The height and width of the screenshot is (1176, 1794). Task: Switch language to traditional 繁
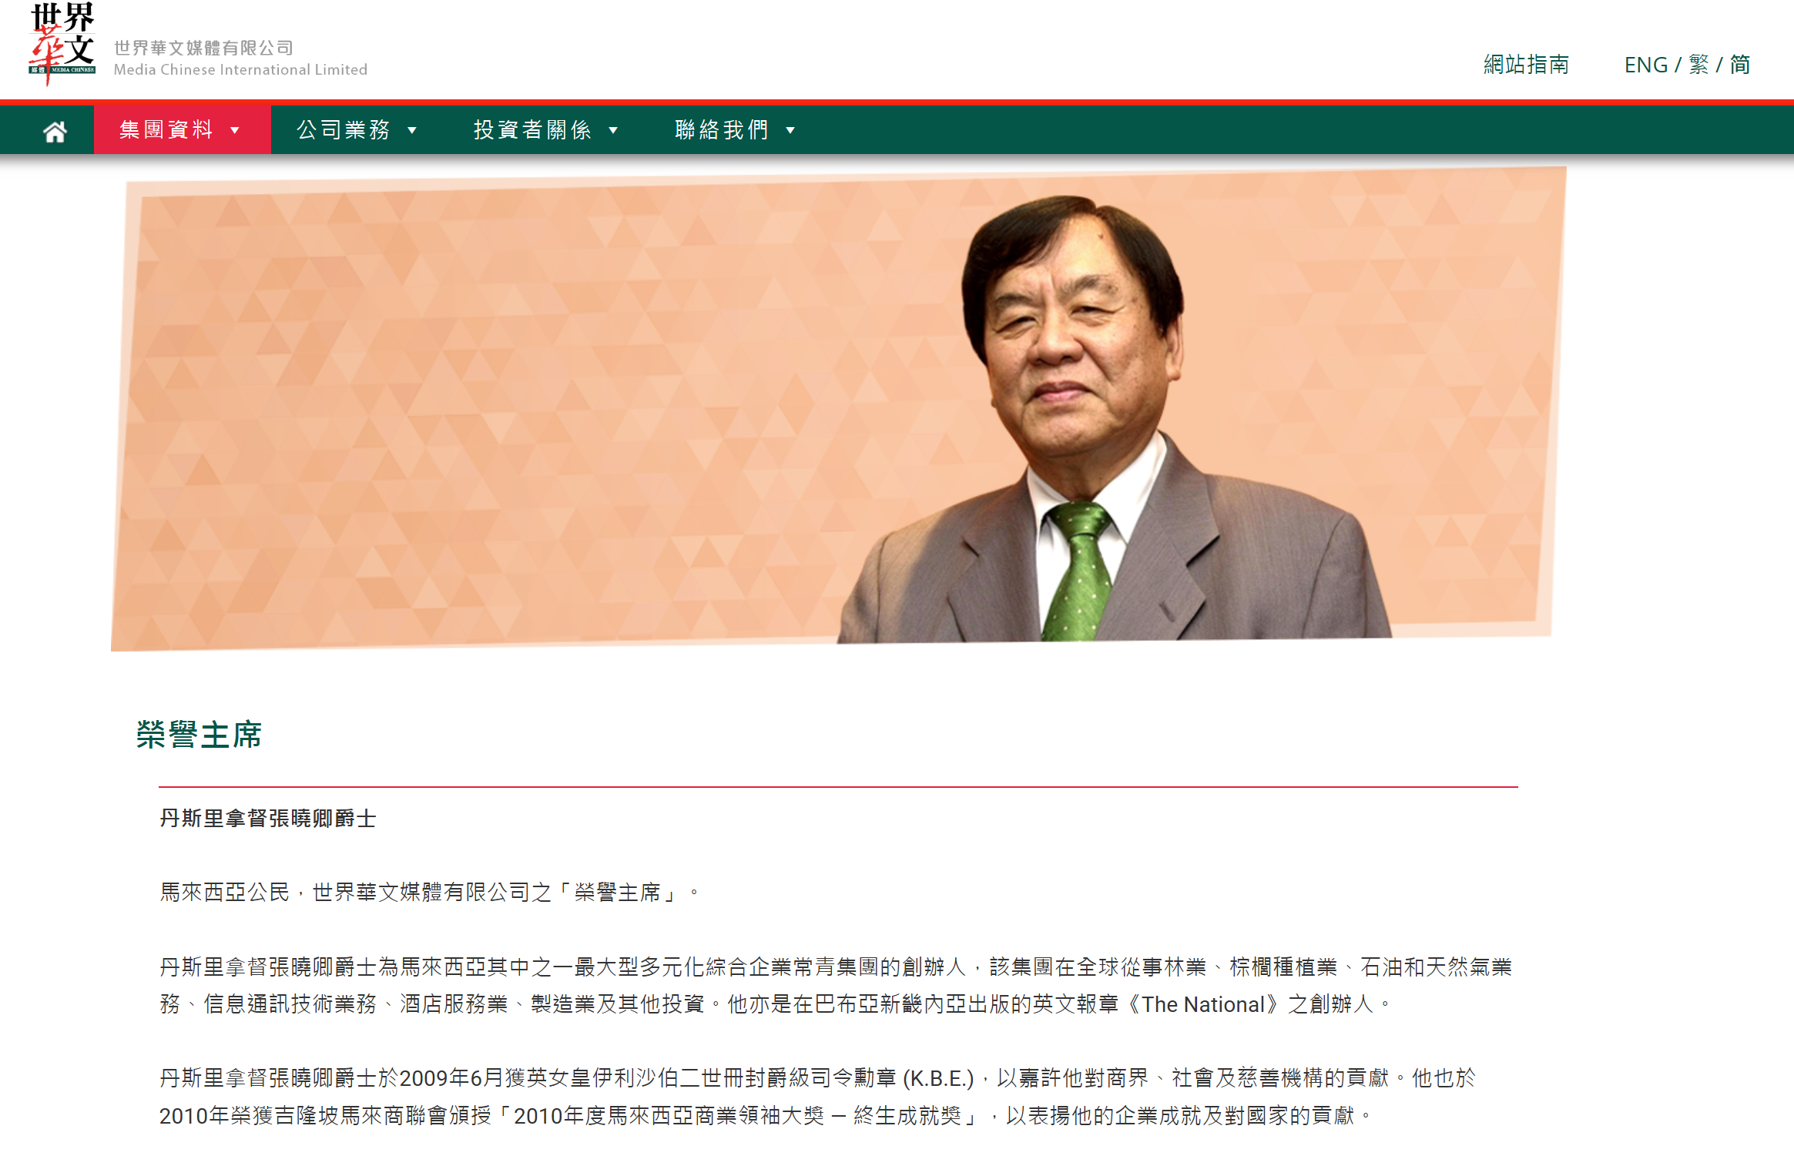1698,65
